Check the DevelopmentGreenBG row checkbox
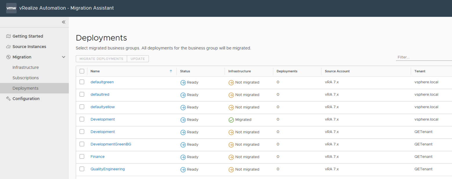 point(82,144)
